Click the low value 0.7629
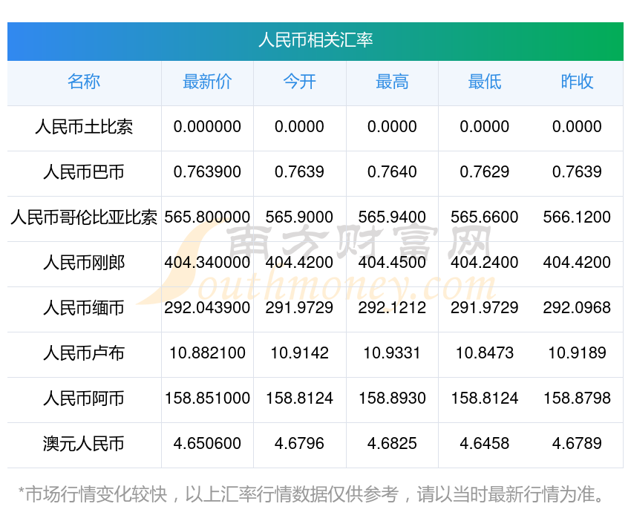This screenshot has width=631, height=518. pos(485,172)
